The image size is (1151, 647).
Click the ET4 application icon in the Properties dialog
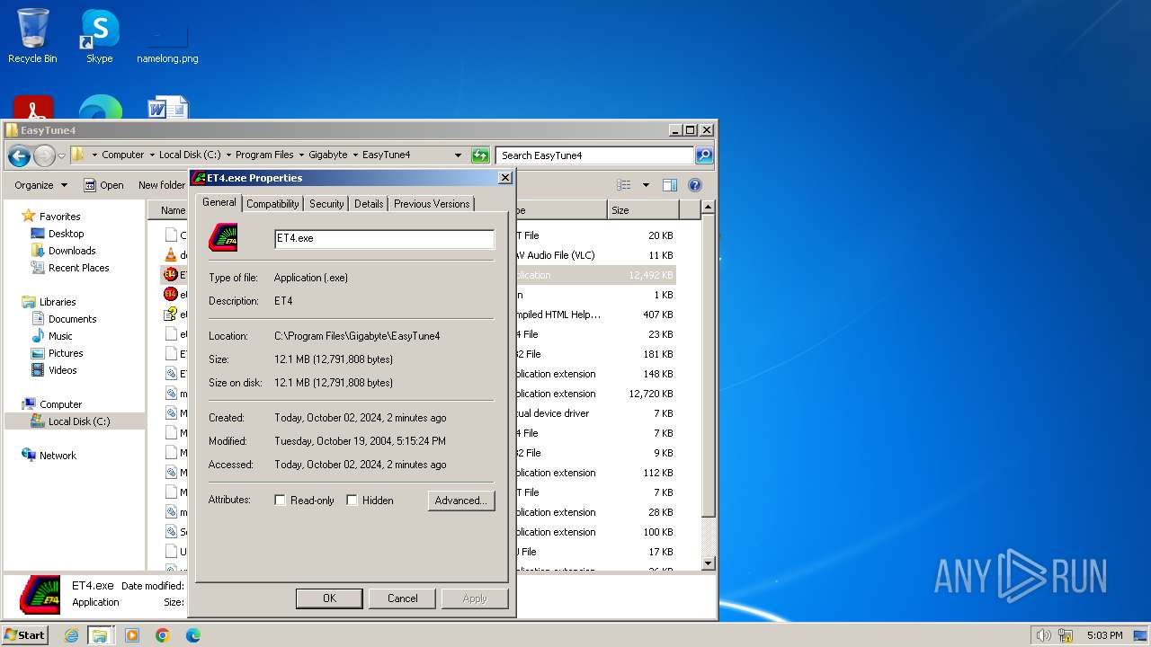coord(223,237)
